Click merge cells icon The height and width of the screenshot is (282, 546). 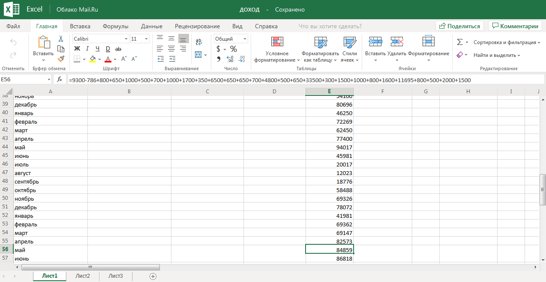(198, 55)
